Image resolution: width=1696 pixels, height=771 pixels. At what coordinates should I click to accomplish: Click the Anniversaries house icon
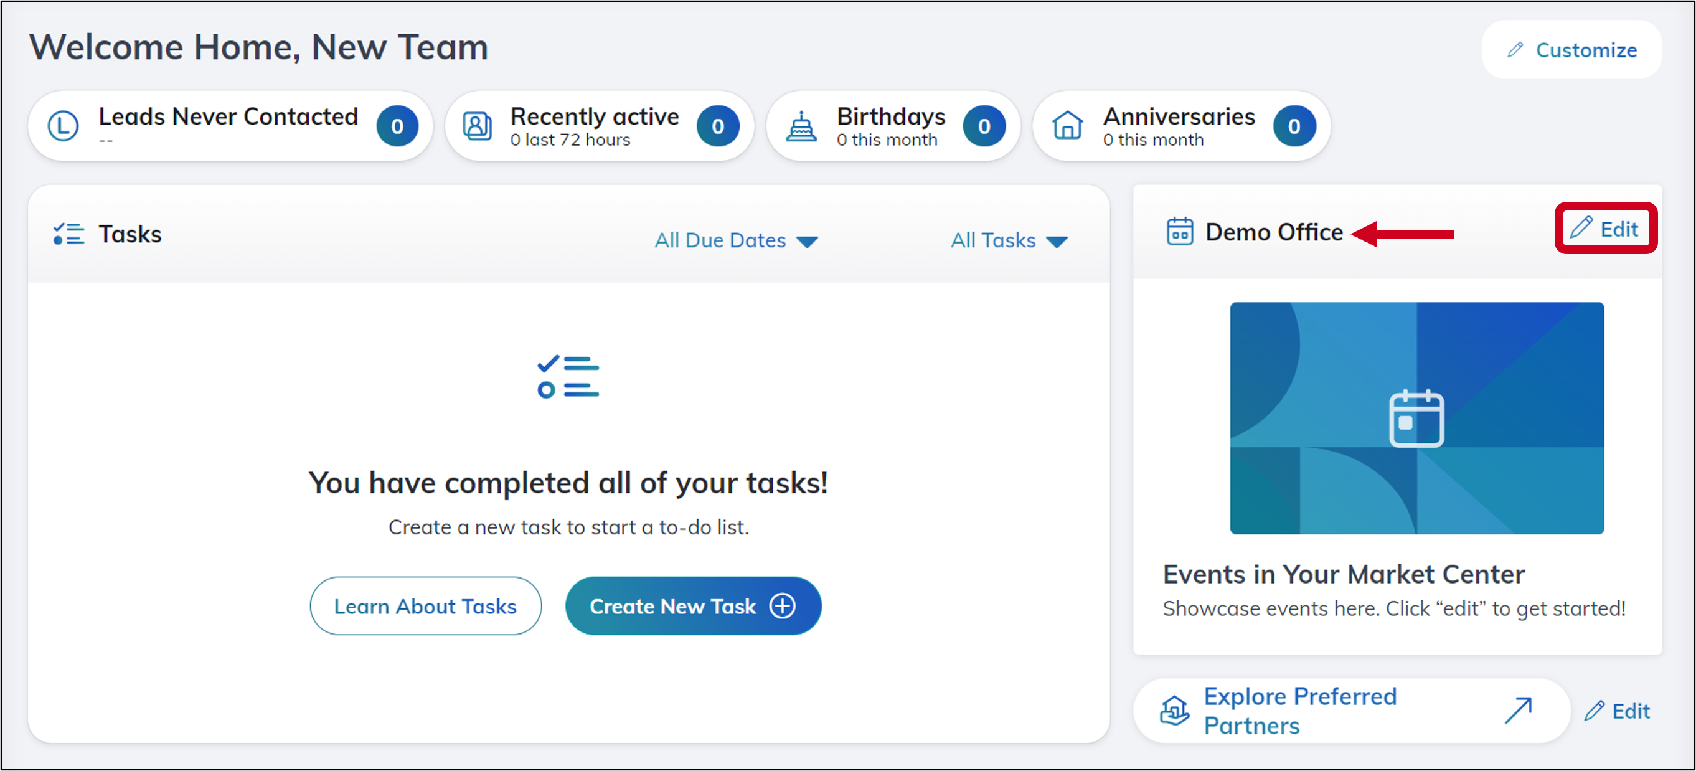1068,126
